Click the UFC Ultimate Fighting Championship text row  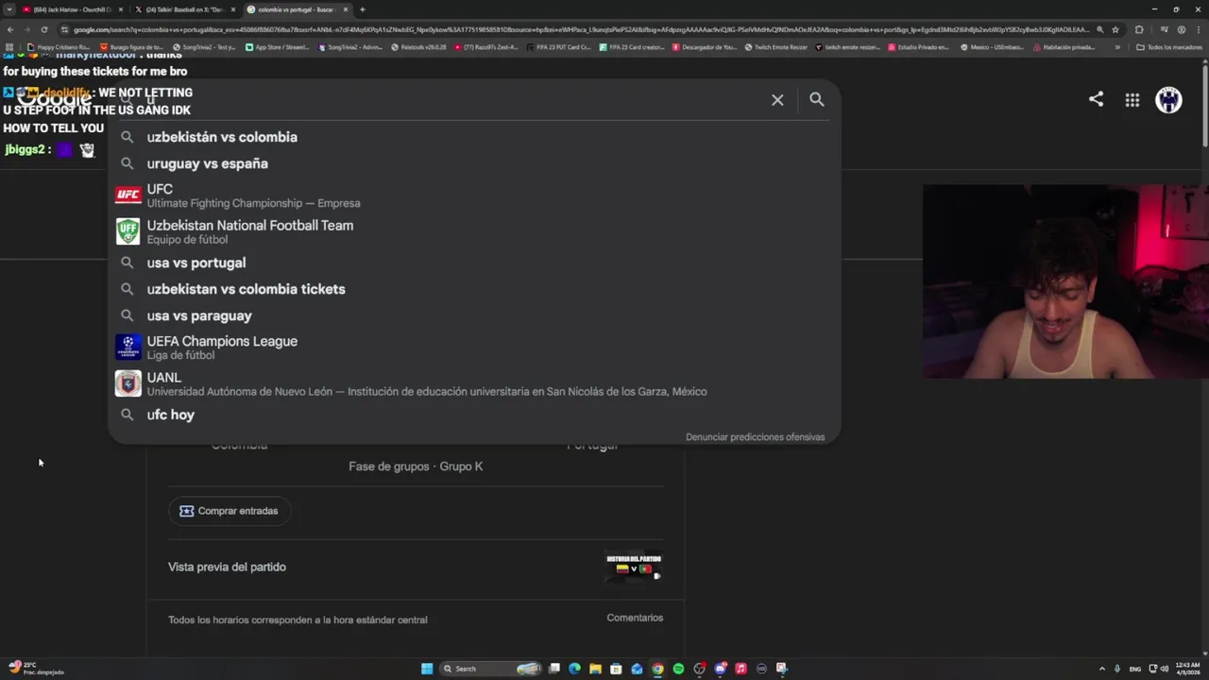click(x=253, y=195)
